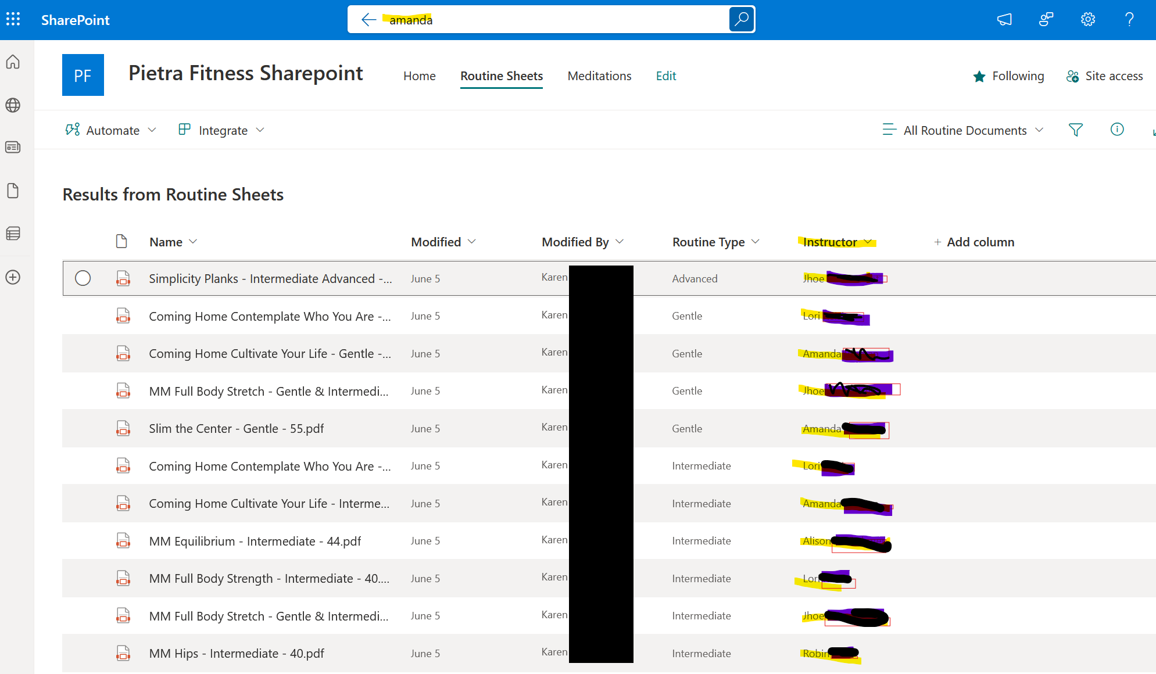Click the list details info icon

click(x=1117, y=130)
